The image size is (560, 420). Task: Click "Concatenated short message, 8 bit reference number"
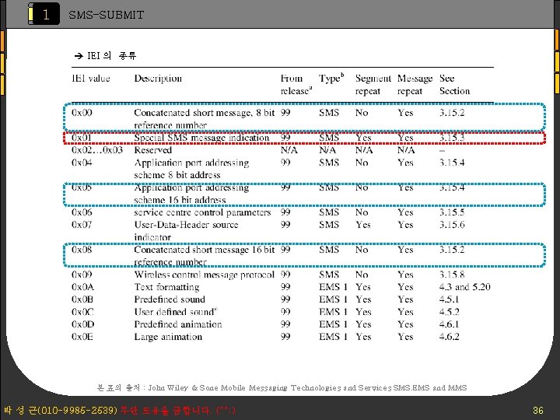coord(205,118)
